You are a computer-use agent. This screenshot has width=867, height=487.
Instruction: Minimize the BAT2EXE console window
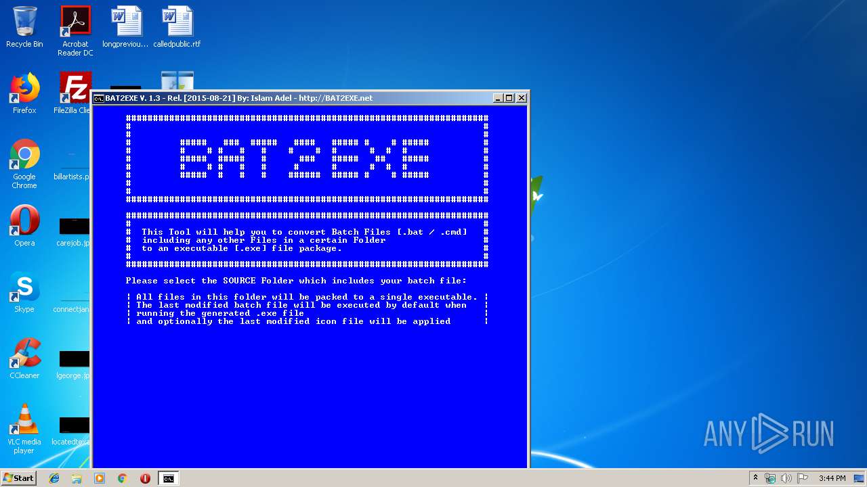click(x=498, y=98)
